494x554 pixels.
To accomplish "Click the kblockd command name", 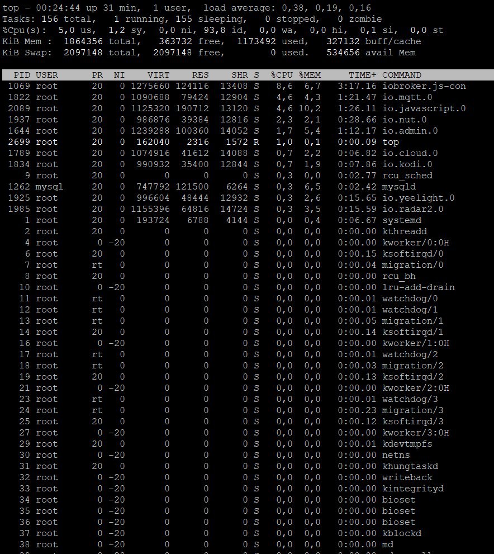I will pos(402,533).
